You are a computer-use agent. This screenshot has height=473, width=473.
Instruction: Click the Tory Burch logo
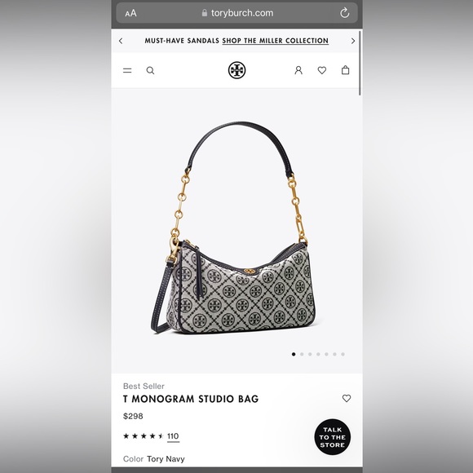point(236,70)
